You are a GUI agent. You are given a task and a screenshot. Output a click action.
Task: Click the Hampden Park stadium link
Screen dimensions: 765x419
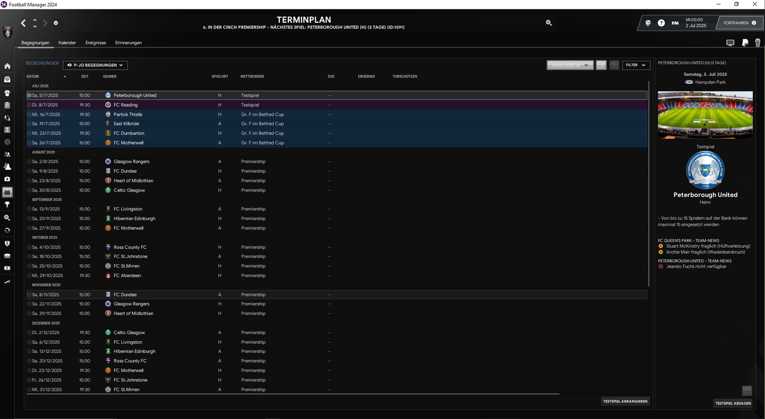[x=710, y=82]
